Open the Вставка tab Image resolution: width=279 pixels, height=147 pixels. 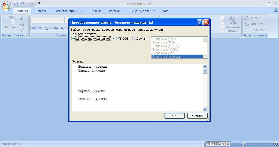[41, 11]
